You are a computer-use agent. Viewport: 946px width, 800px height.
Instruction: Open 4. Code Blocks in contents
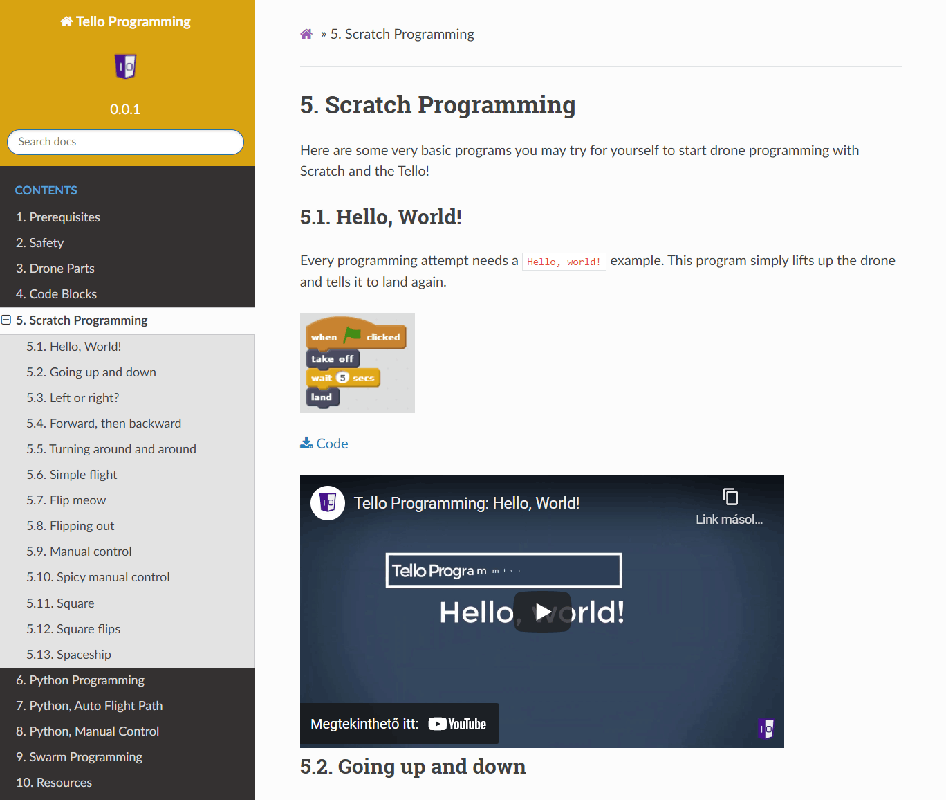(x=127, y=294)
